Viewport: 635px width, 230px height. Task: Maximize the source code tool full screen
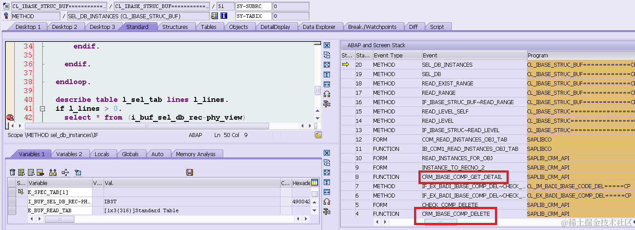(327, 65)
